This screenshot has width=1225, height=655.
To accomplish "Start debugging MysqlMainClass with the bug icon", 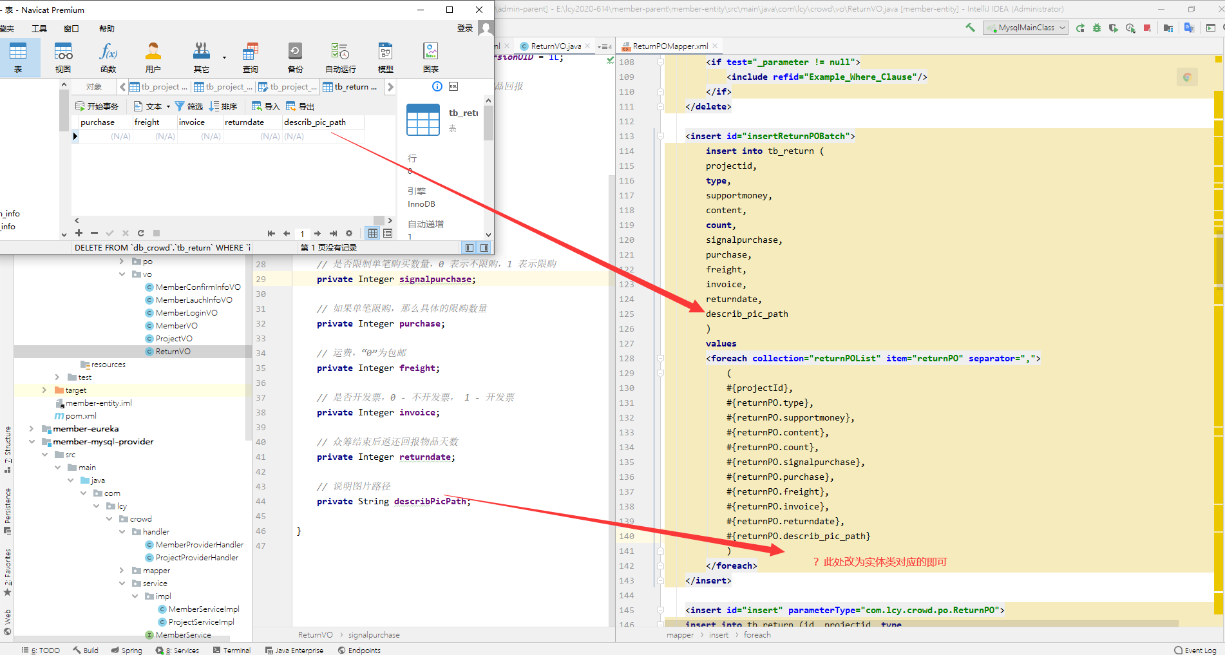I will (x=1097, y=28).
